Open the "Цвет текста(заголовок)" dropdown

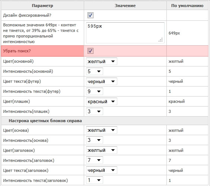102,170
